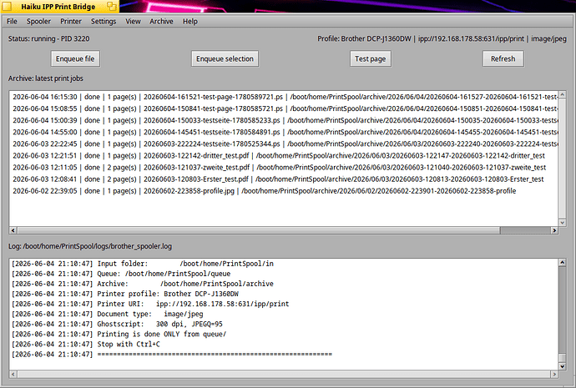Screen dimensions: 576x388
Task: Click log view scroll-down arrow
Action: (562, 366)
